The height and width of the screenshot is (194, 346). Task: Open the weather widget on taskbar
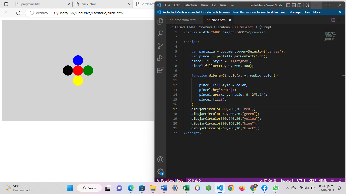tap(18, 188)
